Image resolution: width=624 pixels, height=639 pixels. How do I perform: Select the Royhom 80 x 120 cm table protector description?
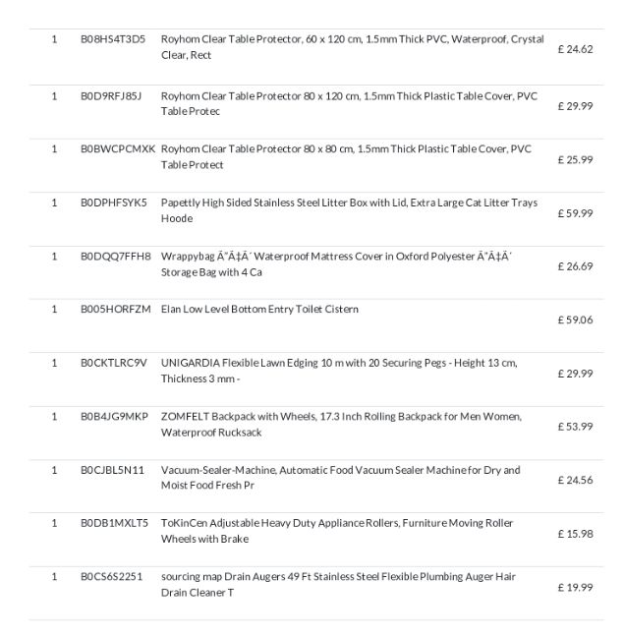(349, 103)
